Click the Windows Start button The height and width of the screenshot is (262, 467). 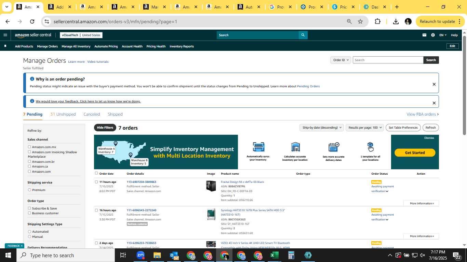8,255
